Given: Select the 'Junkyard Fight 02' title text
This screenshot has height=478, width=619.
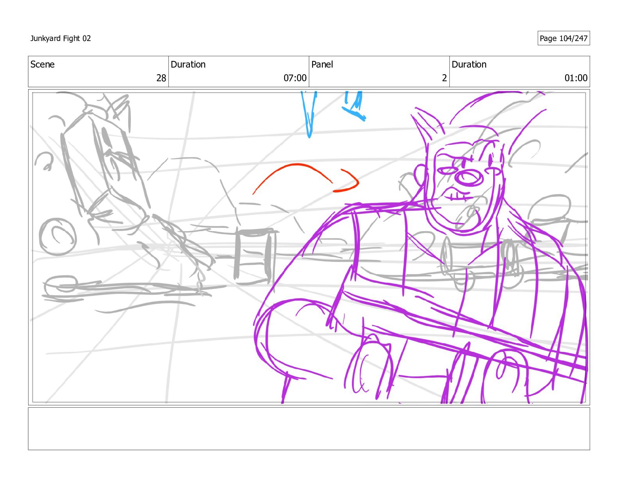Looking at the screenshot, I should coord(61,38).
